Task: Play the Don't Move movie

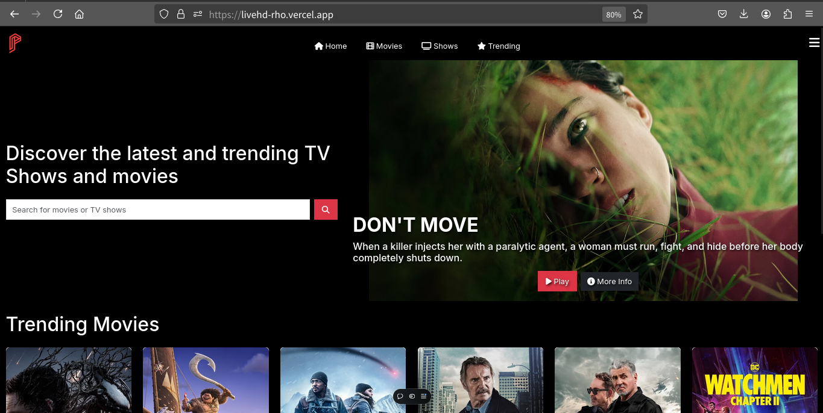Action: (x=557, y=281)
